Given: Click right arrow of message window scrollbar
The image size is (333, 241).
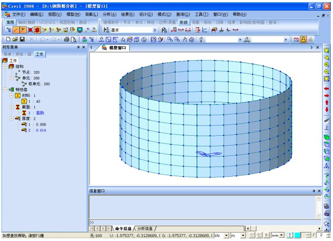Looking at the screenshot, I should (319, 229).
